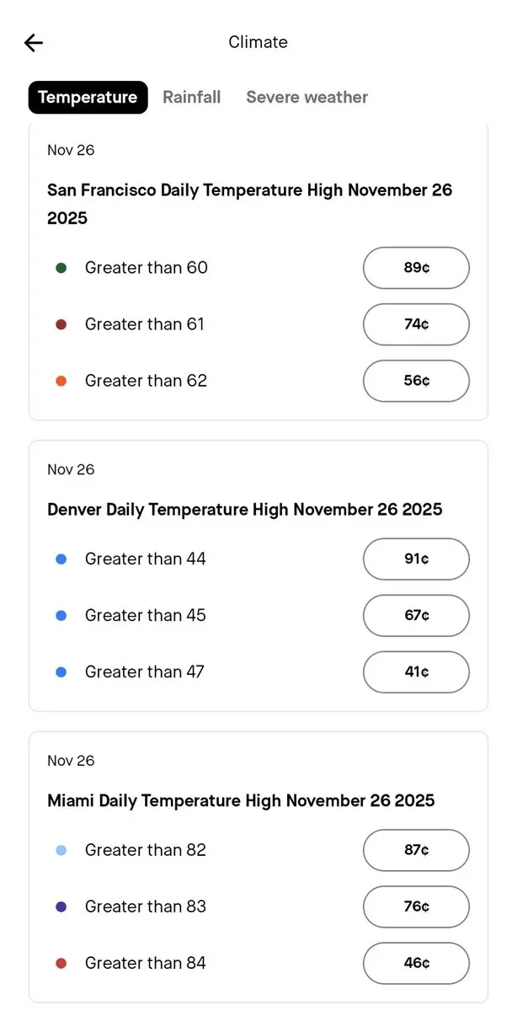Open the Denver Daily Temperature High market

click(244, 510)
